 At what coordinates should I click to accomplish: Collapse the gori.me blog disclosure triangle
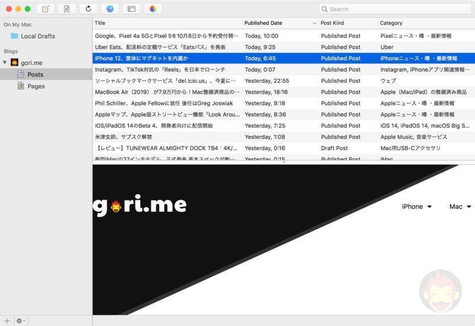click(5, 62)
